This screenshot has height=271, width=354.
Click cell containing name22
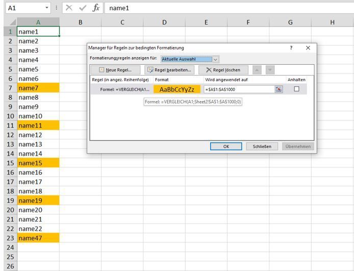coord(38,229)
